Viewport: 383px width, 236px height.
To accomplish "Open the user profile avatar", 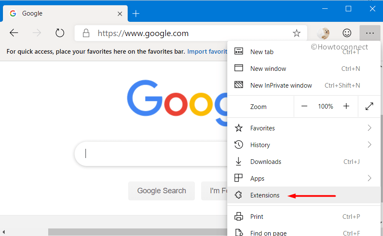I will (x=323, y=33).
